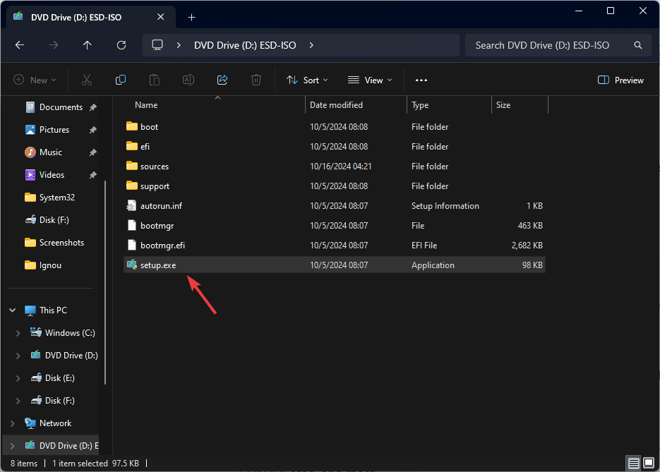
Task: Click the Delete trash icon
Action: pos(257,80)
